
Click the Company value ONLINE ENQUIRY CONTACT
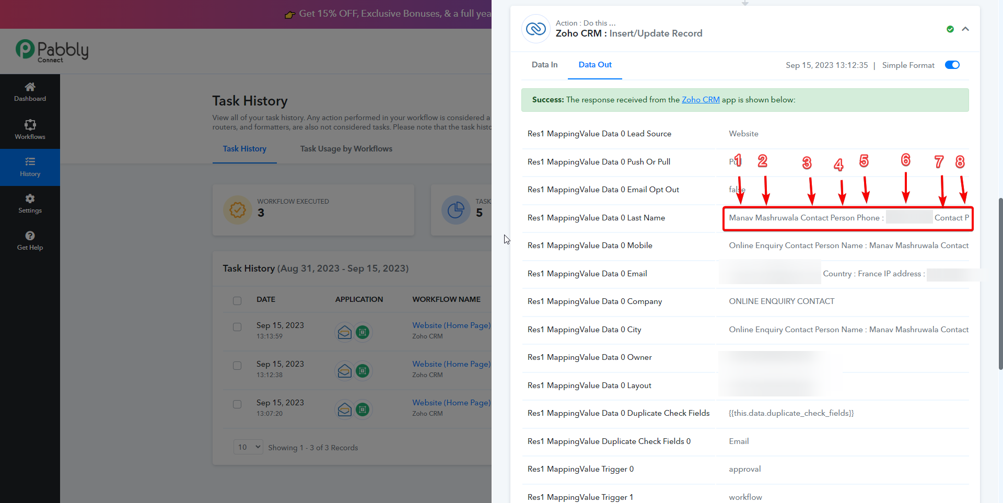click(782, 301)
